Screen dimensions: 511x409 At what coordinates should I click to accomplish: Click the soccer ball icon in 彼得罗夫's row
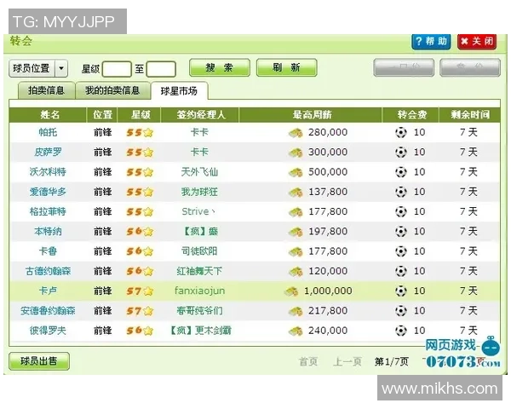point(401,331)
